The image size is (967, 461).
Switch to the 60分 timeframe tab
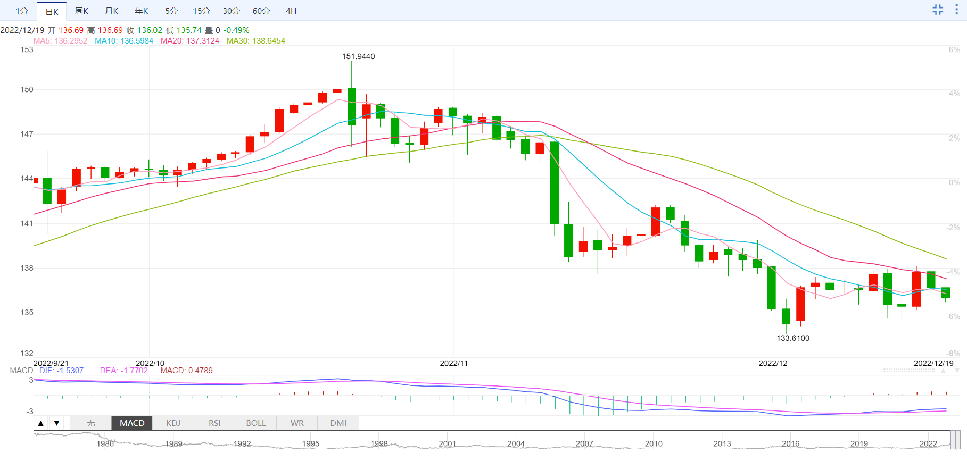[261, 11]
